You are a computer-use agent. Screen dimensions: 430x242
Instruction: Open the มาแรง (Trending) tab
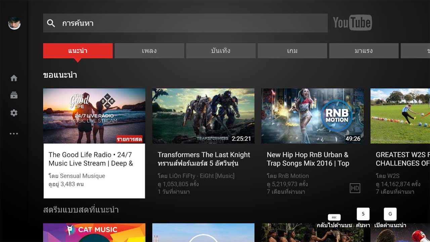point(364,50)
